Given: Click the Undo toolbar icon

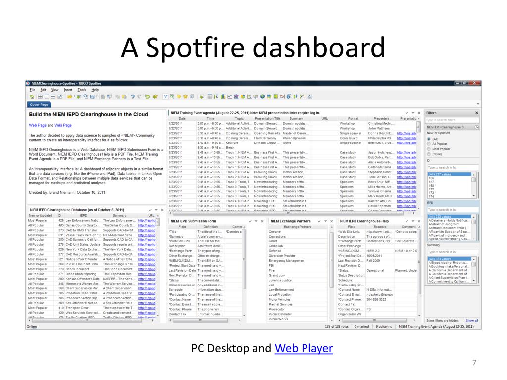Looking at the screenshot, I should tap(132, 96).
